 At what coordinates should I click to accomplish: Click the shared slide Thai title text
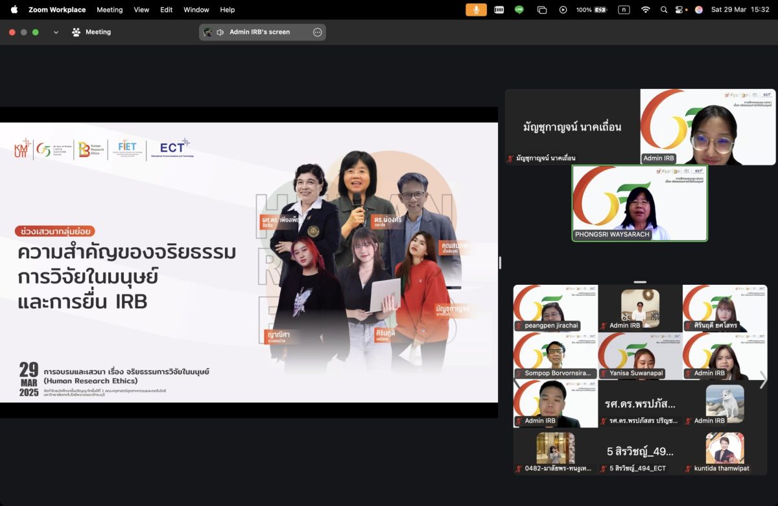pos(127,277)
